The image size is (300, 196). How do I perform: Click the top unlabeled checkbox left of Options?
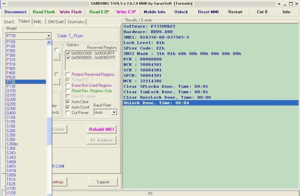pos(56,50)
